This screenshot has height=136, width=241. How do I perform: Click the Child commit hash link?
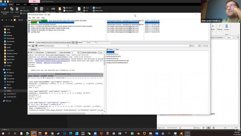(52, 61)
